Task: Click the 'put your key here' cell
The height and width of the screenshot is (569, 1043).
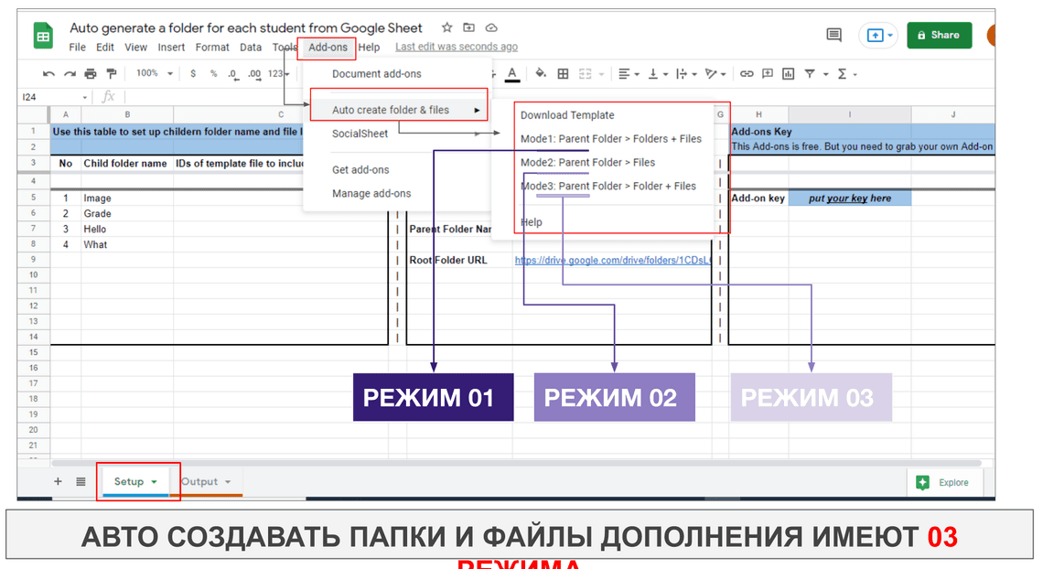Action: 849,199
